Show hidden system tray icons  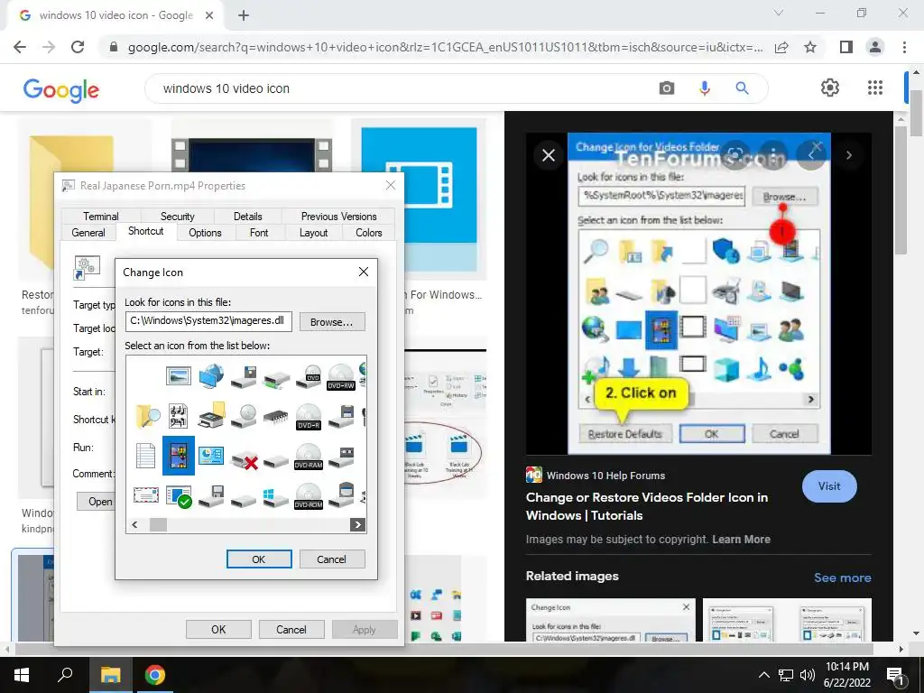(763, 675)
